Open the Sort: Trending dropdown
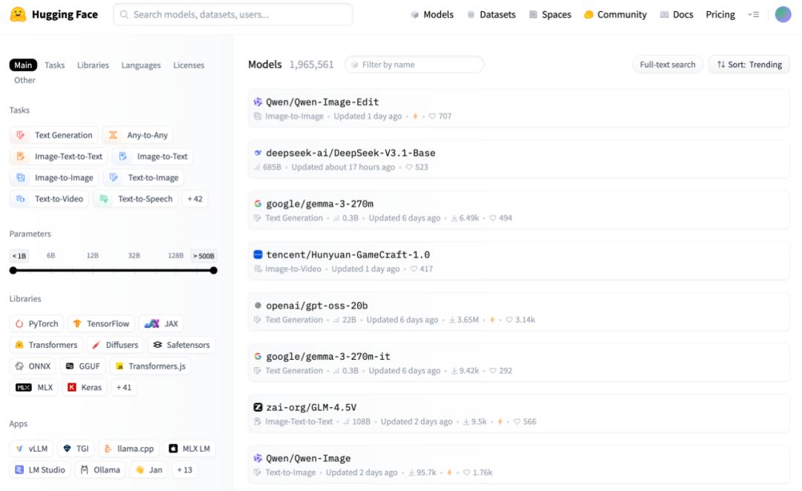 749,65
